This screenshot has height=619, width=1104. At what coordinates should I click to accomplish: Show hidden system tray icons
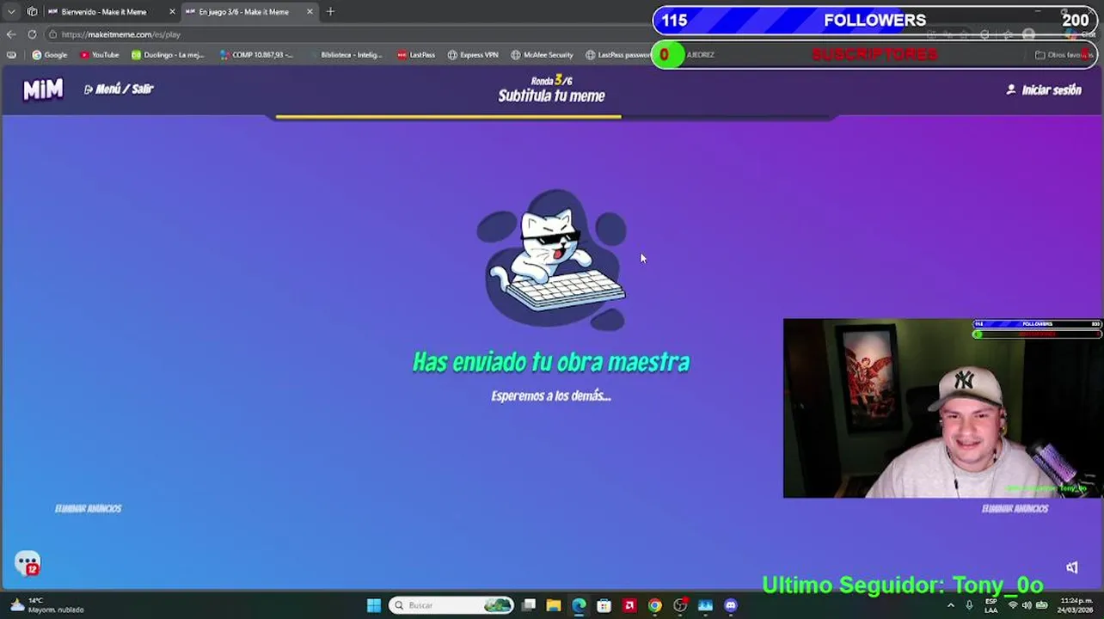coord(950,605)
